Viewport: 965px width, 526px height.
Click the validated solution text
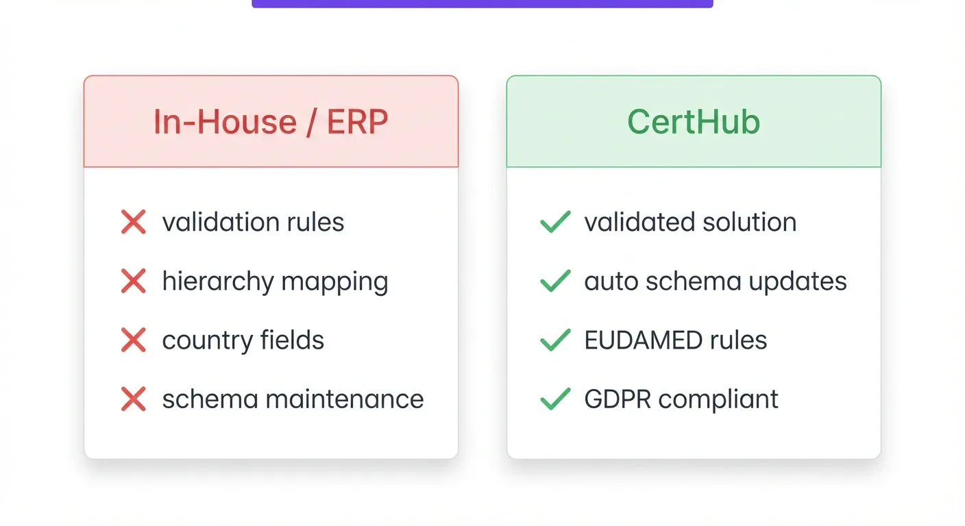click(690, 222)
